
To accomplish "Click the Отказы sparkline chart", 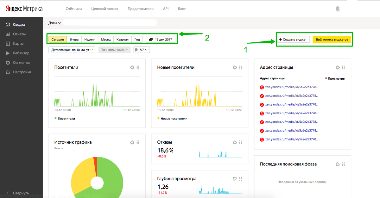I will [x=220, y=154].
